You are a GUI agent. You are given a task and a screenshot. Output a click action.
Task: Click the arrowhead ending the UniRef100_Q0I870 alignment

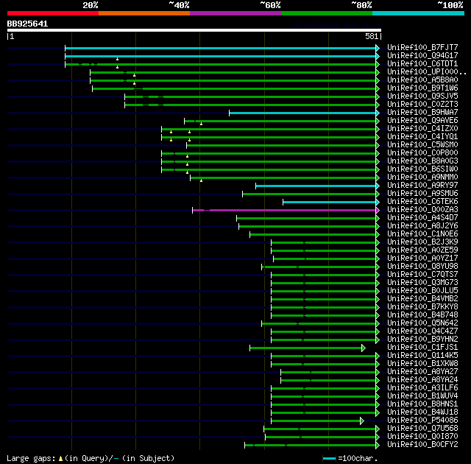[x=378, y=437]
